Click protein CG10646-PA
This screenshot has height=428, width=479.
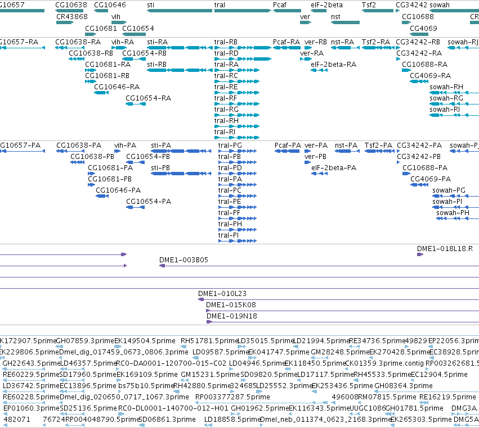[x=102, y=195]
